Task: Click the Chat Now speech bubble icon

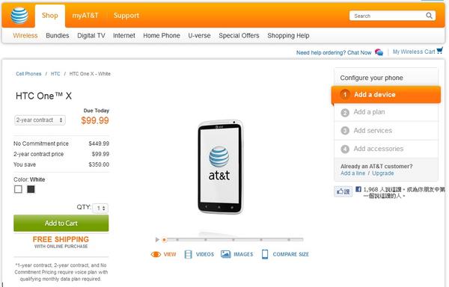Action: click(x=379, y=52)
